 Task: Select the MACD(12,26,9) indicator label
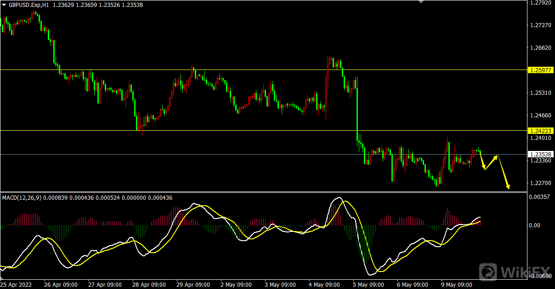[22, 197]
